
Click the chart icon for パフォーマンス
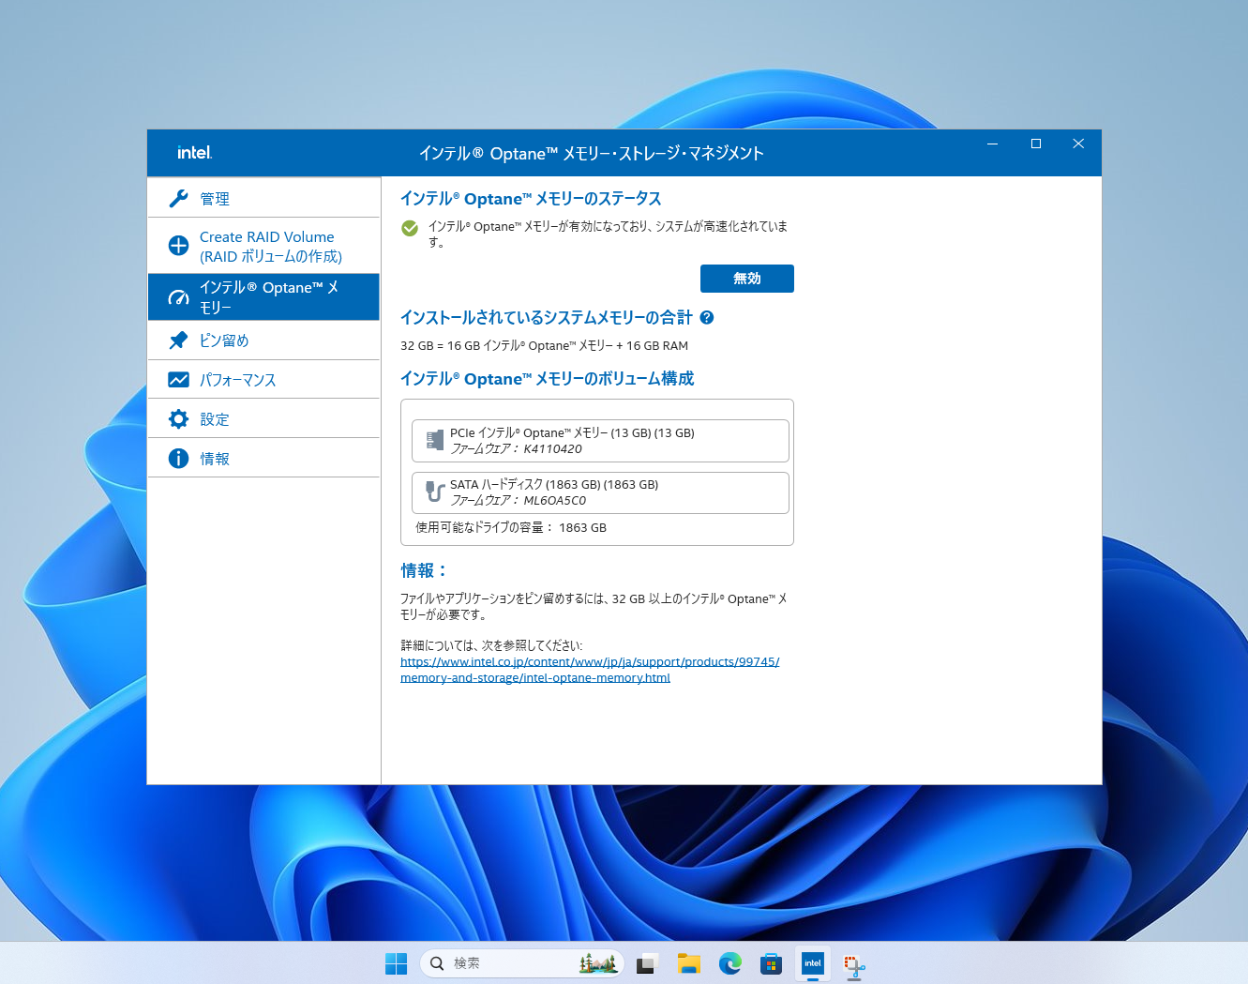(178, 380)
